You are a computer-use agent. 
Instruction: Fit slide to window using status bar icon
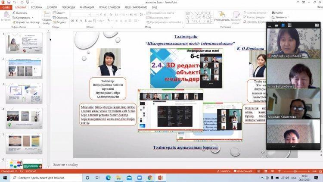pos(320,171)
